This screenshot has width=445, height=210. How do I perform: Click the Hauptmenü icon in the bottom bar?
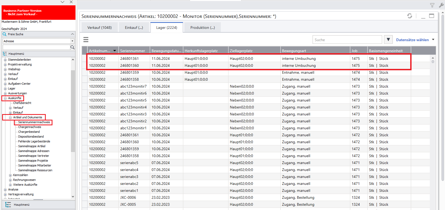pyautogui.click(x=8, y=205)
